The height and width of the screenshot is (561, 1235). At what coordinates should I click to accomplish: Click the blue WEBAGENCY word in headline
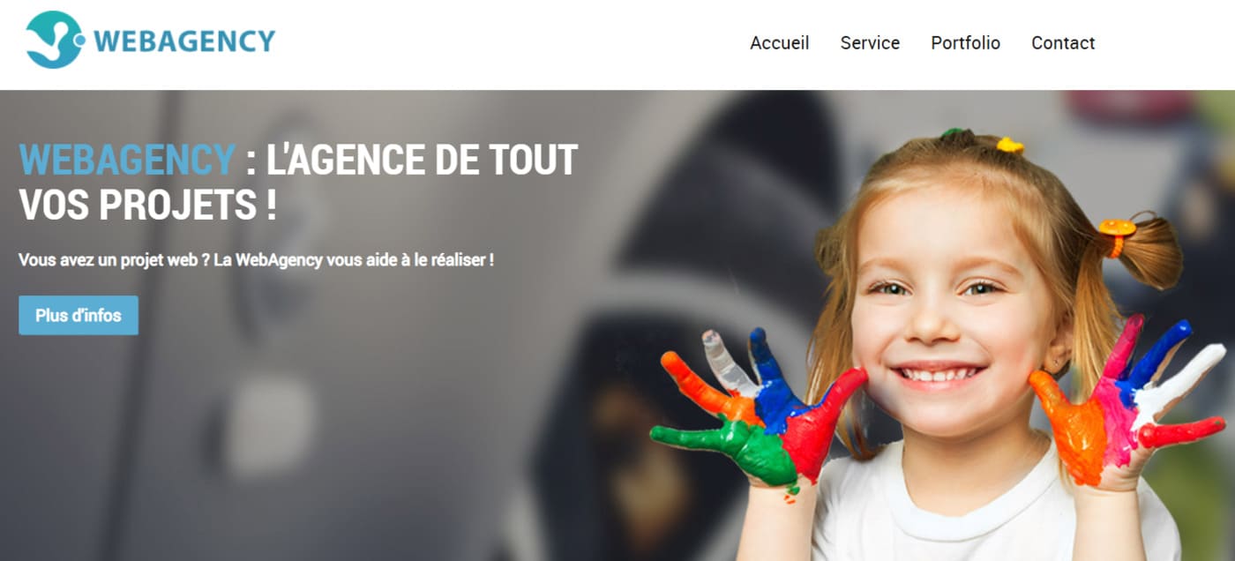(127, 160)
